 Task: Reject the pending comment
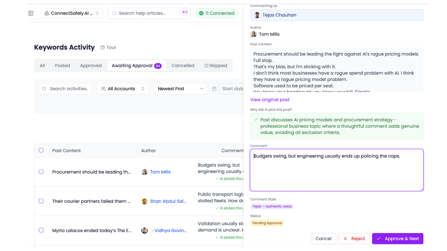point(354,239)
